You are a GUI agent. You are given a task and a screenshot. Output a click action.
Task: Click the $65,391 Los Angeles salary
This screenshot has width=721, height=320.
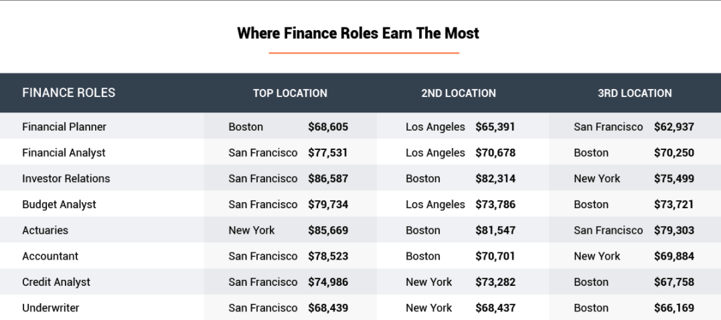click(x=495, y=127)
